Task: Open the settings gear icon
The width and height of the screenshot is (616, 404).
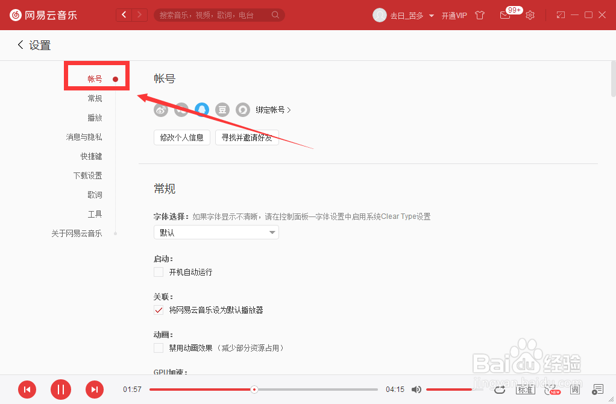Action: (x=530, y=15)
